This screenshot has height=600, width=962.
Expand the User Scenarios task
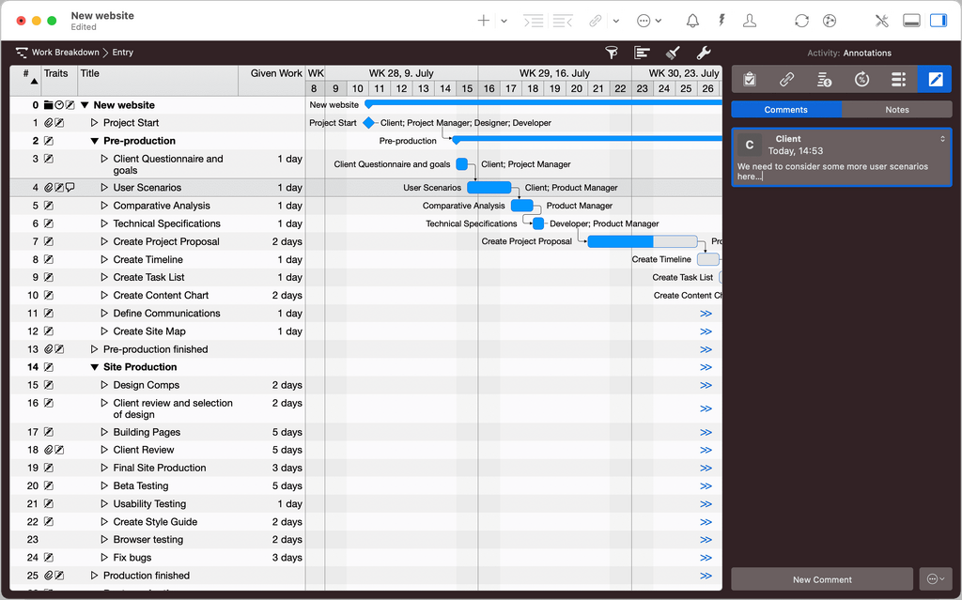pyautogui.click(x=104, y=188)
